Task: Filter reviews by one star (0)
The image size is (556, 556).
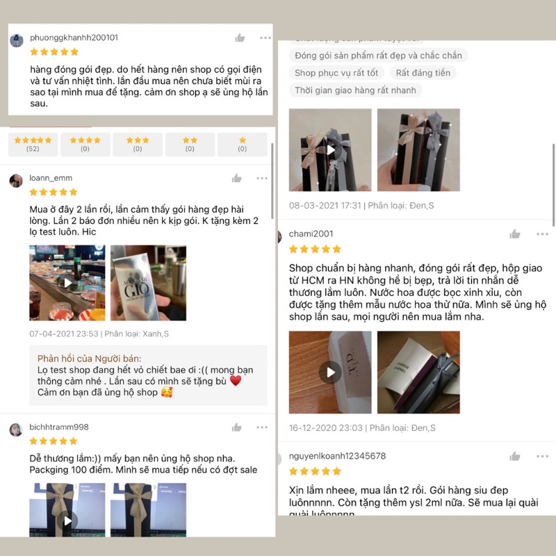Action: tap(242, 145)
